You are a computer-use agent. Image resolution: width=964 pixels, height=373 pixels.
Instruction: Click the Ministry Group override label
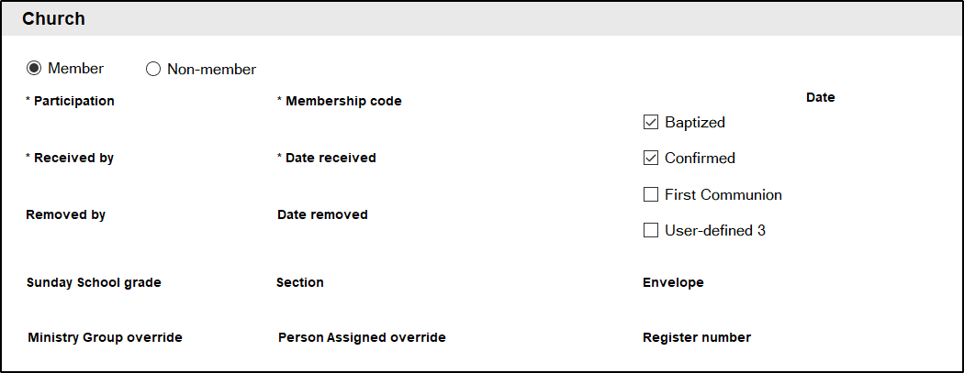click(105, 337)
